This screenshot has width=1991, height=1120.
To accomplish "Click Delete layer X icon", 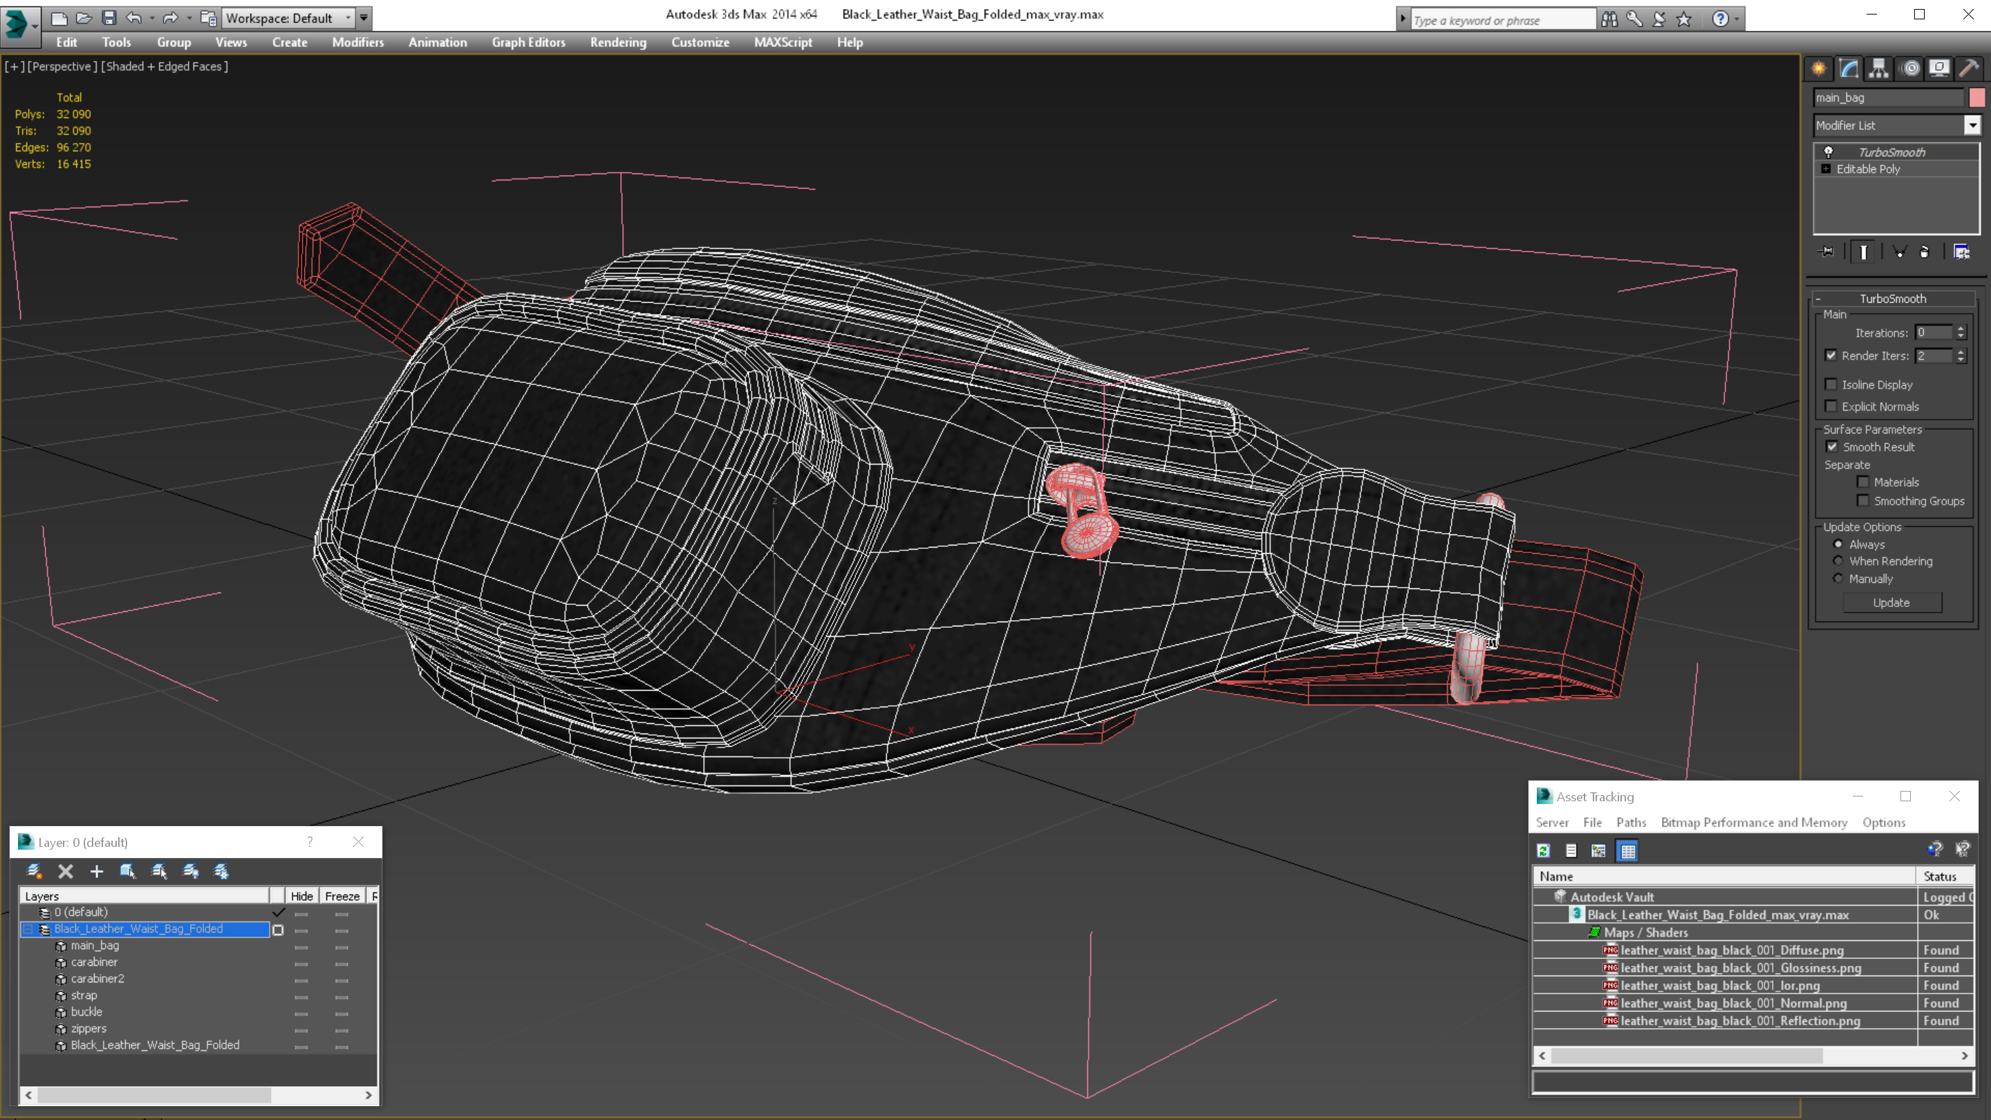I will tap(66, 871).
